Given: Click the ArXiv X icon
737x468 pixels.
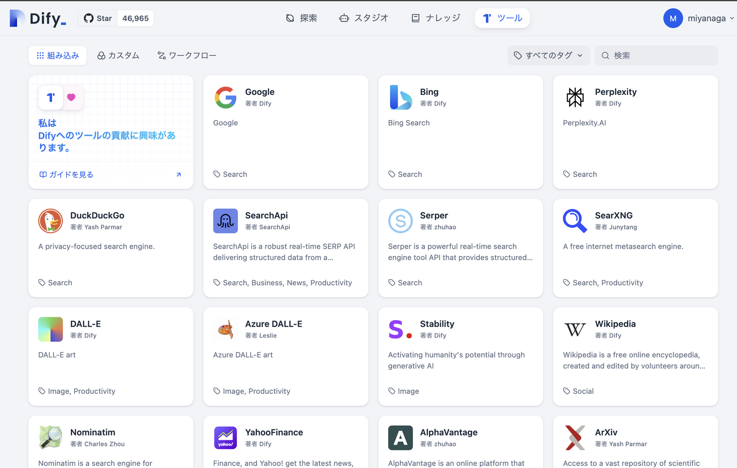Looking at the screenshot, I should point(575,438).
